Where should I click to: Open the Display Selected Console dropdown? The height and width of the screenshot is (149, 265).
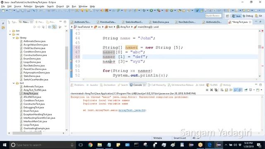254,90
